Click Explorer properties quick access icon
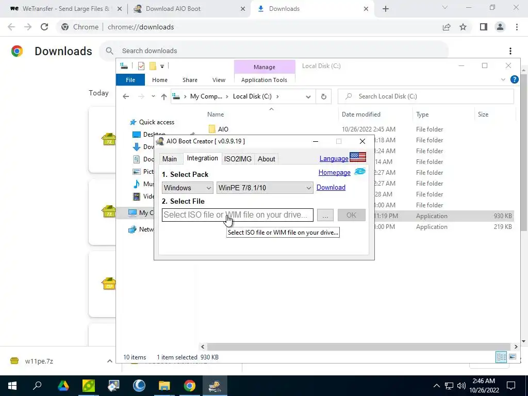The height and width of the screenshot is (396, 528). [x=141, y=66]
